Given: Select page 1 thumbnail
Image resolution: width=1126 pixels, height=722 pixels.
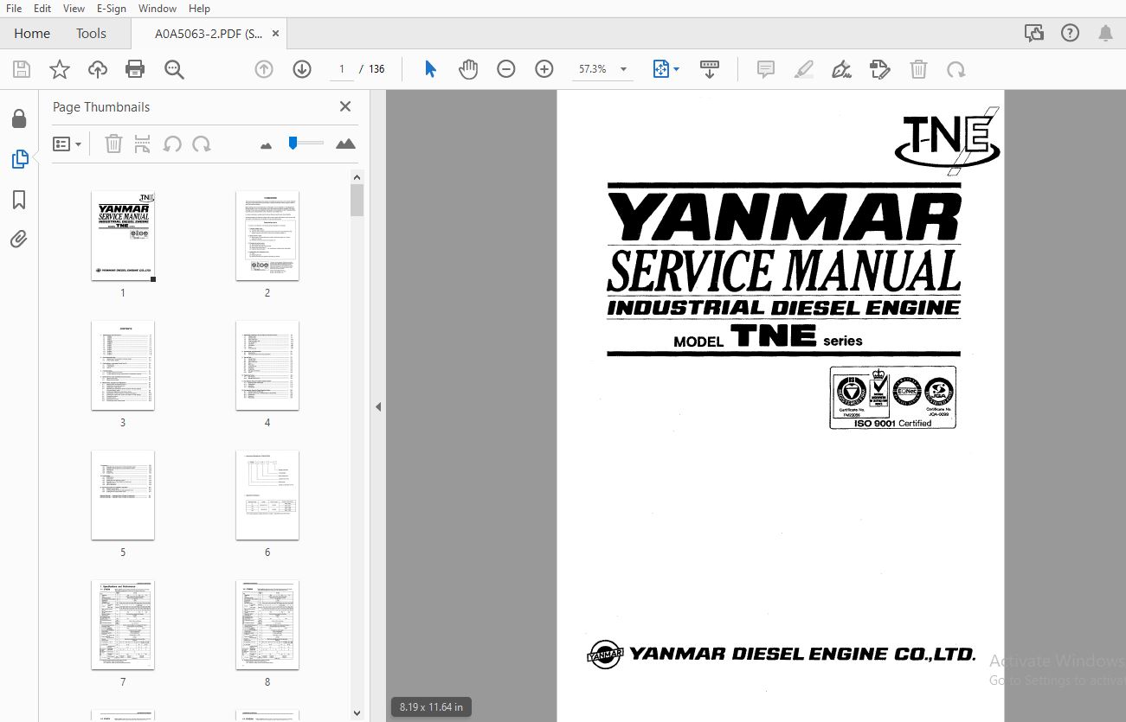Looking at the screenshot, I should point(123,236).
